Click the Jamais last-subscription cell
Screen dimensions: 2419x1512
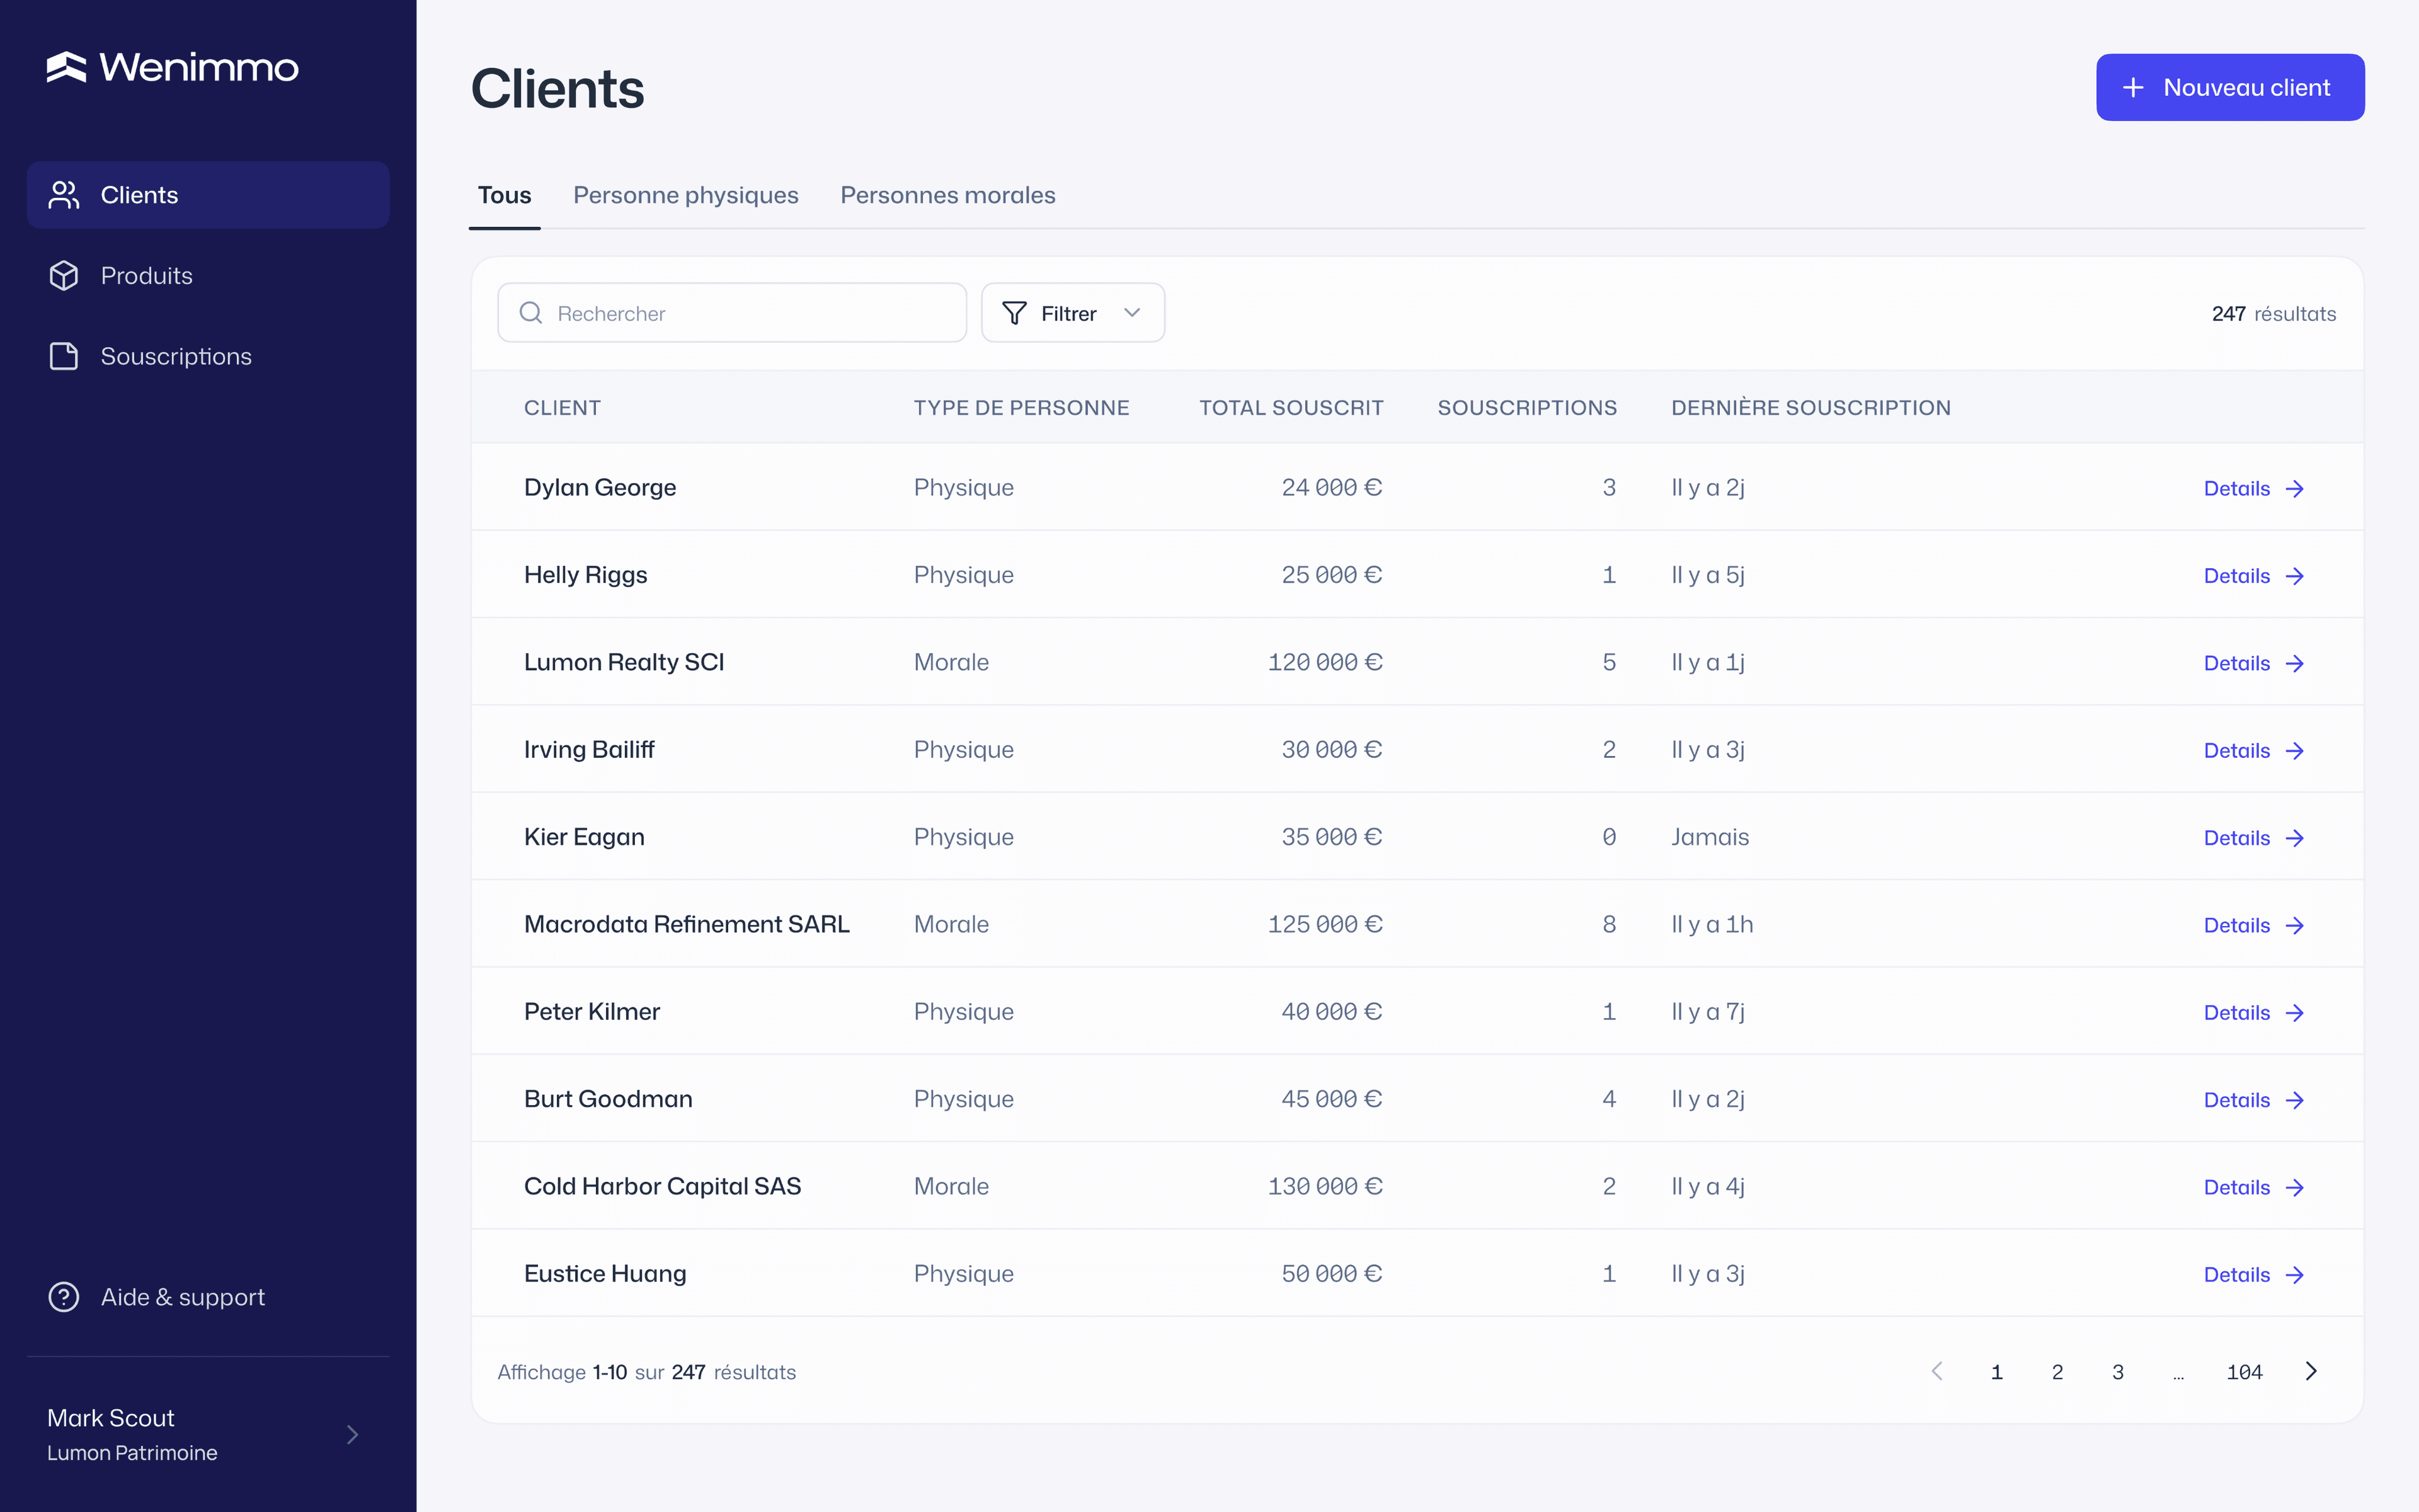point(1709,837)
